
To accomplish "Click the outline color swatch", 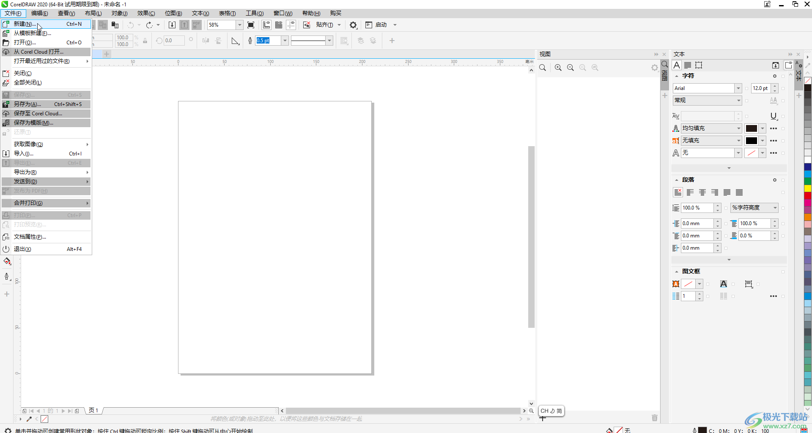I will pos(752,153).
